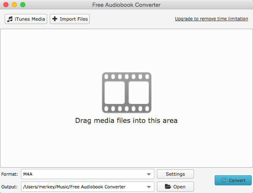This screenshot has height=193, width=253.
Task: Open the Settings dialog
Action: point(175,174)
